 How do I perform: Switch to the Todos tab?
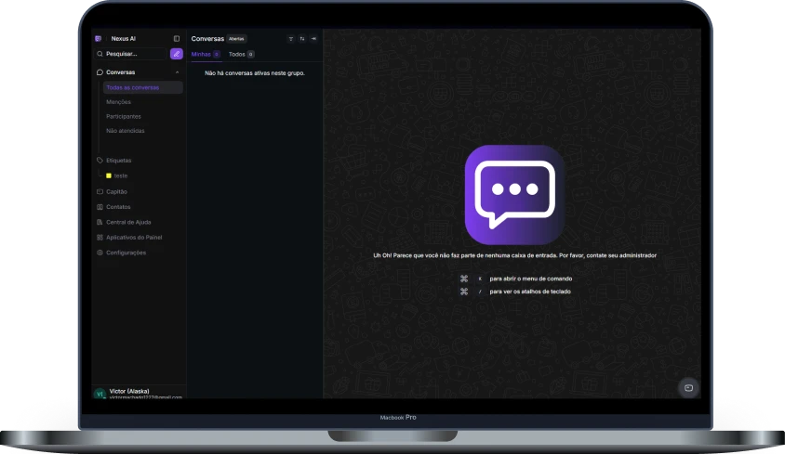click(x=237, y=55)
